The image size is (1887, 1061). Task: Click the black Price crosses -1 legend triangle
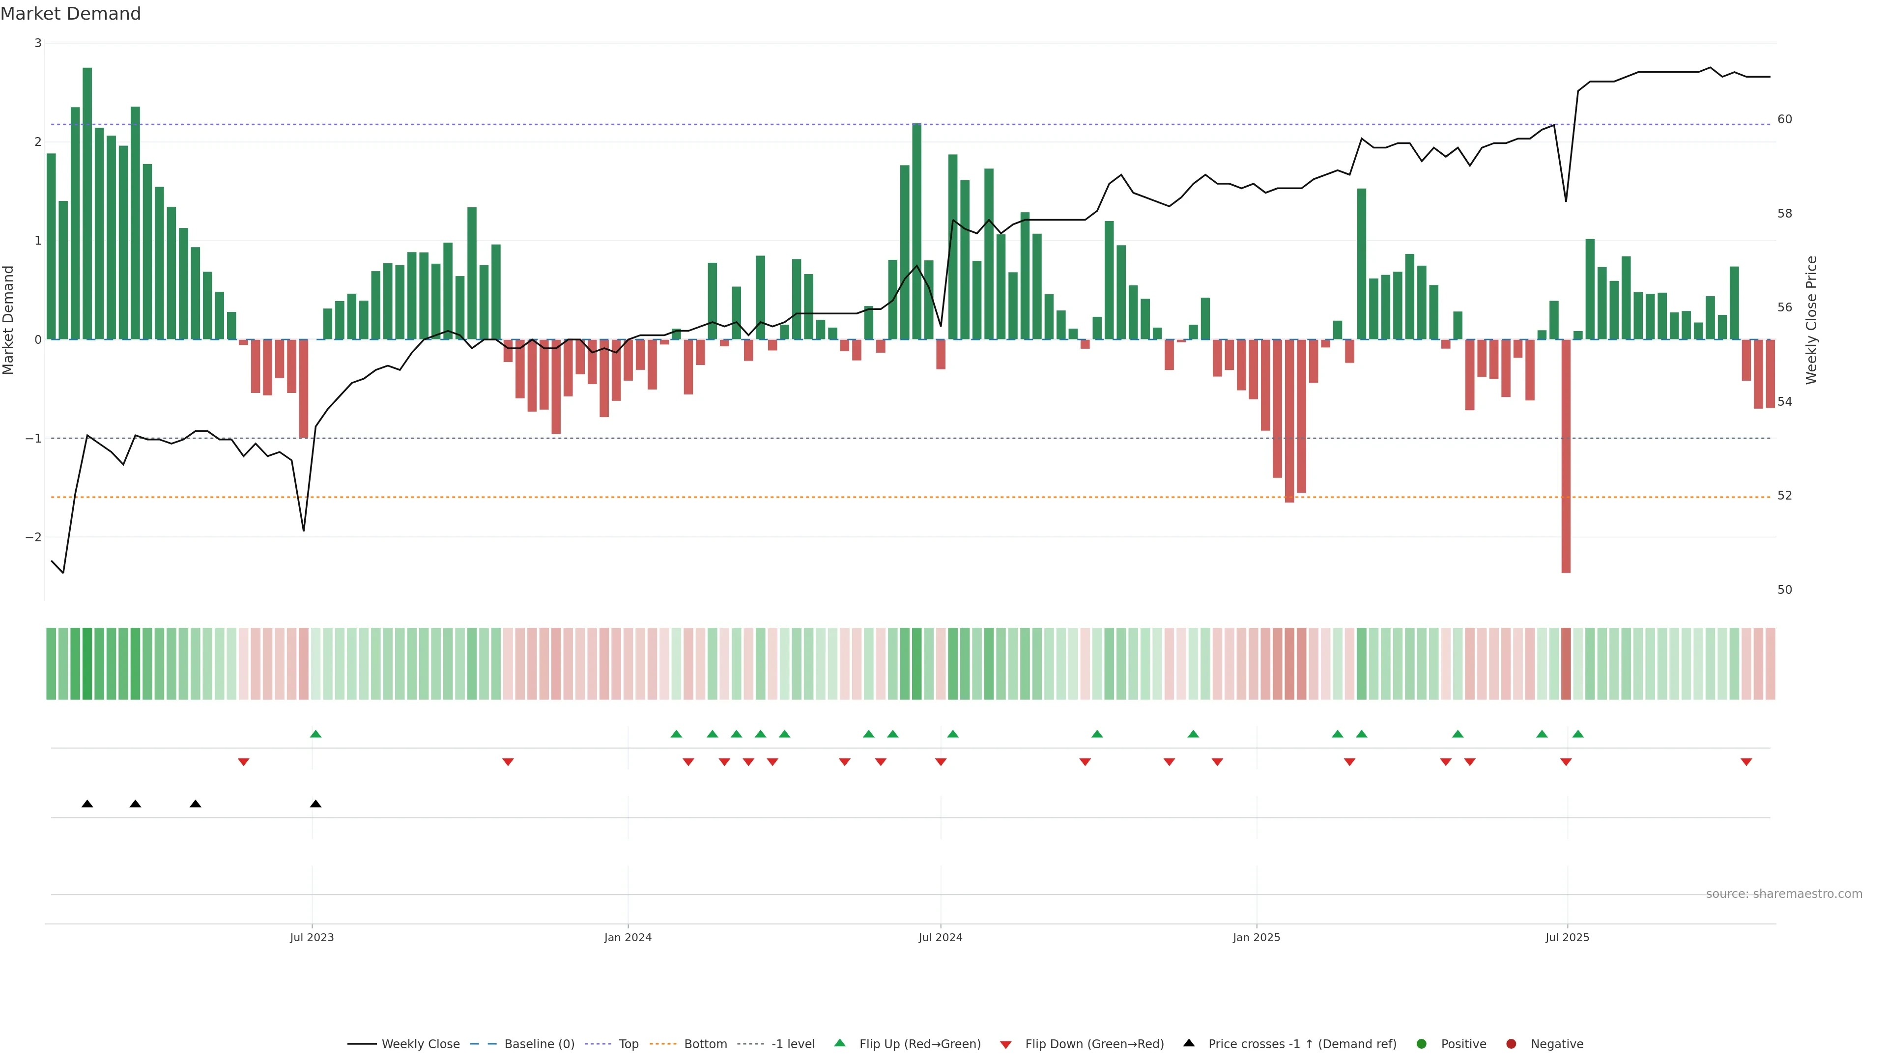[1189, 1043]
